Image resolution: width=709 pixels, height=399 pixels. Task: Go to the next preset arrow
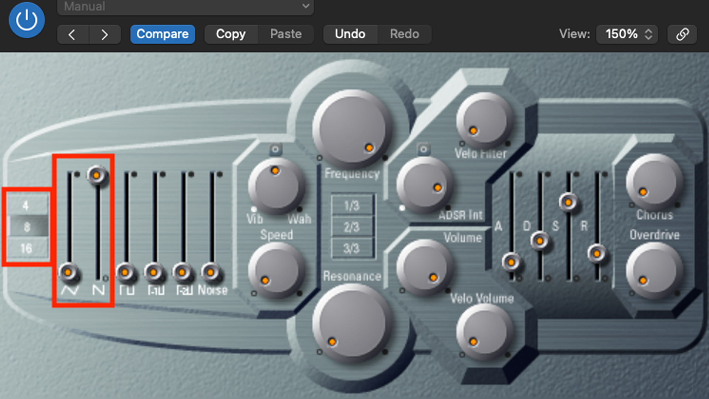[x=105, y=34]
